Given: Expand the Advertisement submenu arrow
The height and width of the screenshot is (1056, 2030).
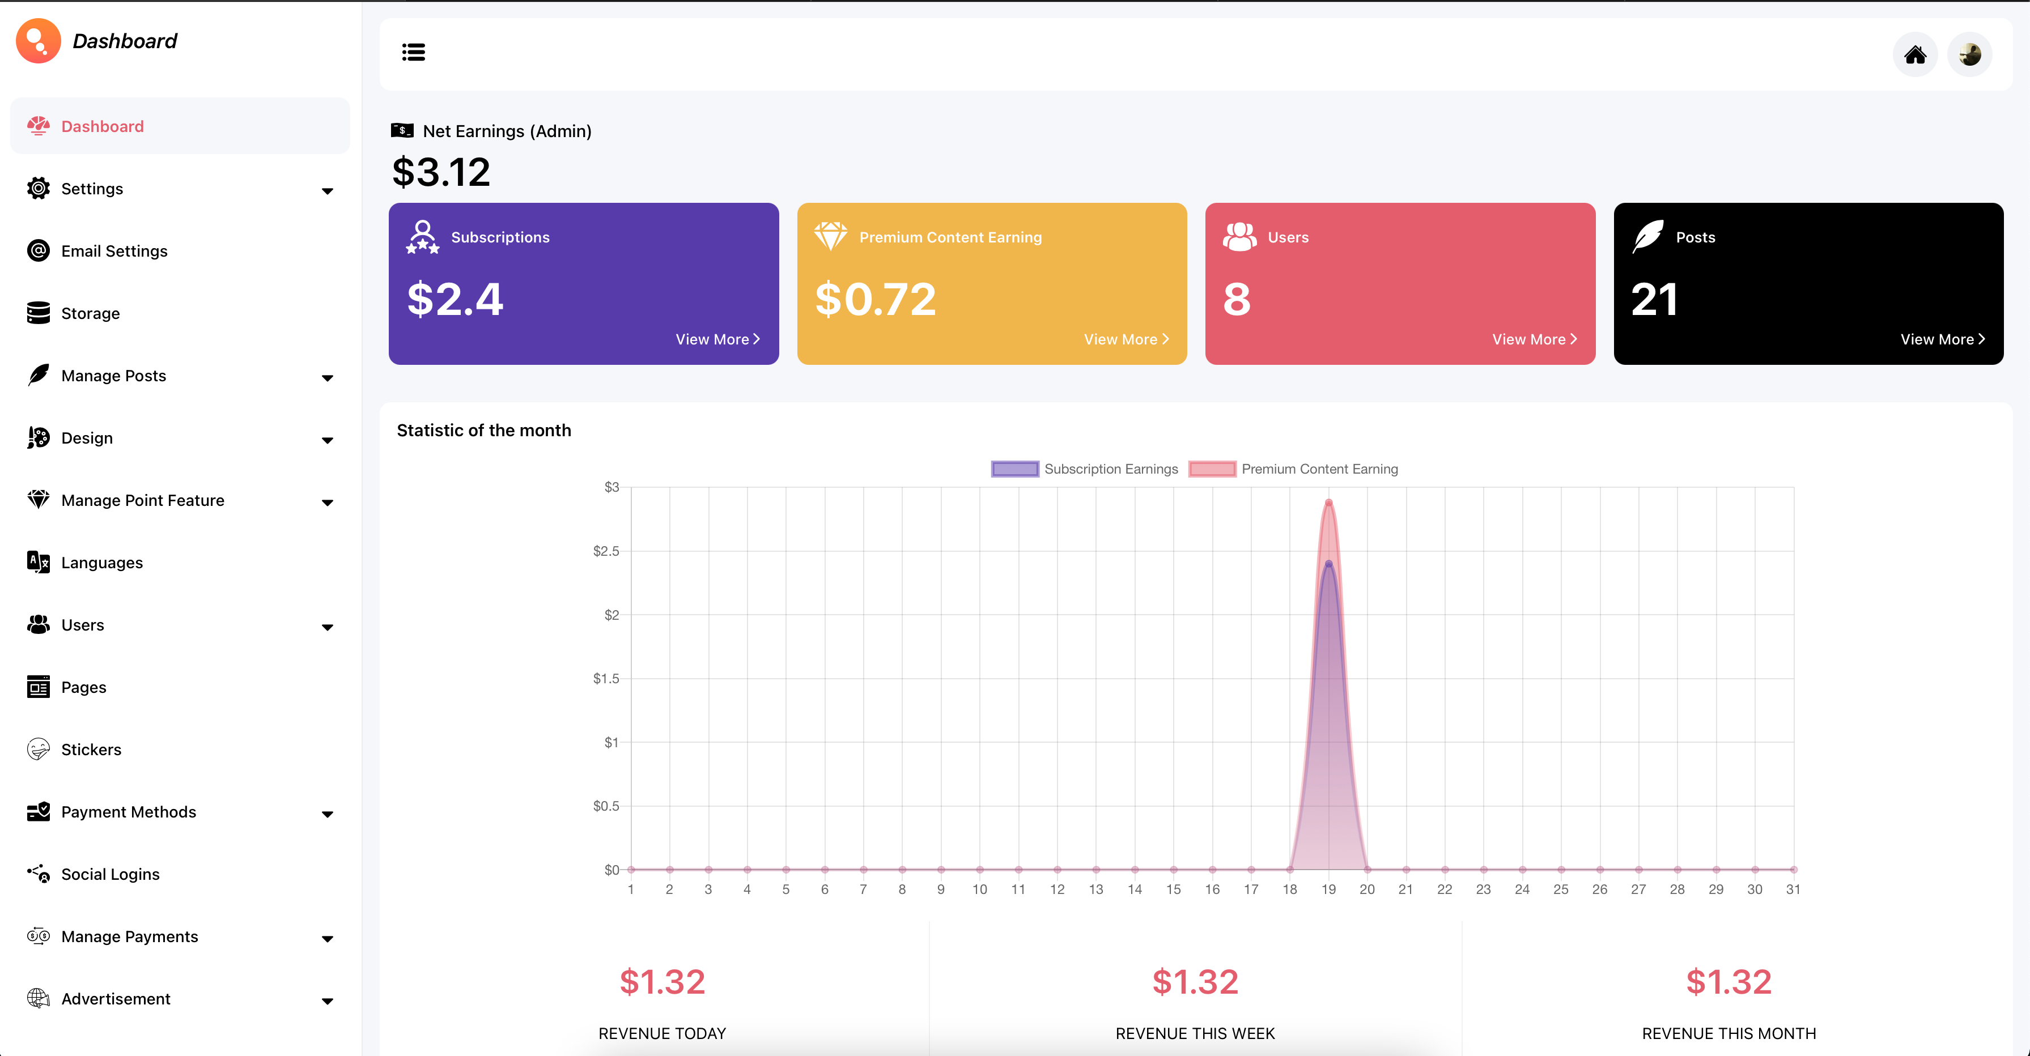Looking at the screenshot, I should click(327, 1001).
